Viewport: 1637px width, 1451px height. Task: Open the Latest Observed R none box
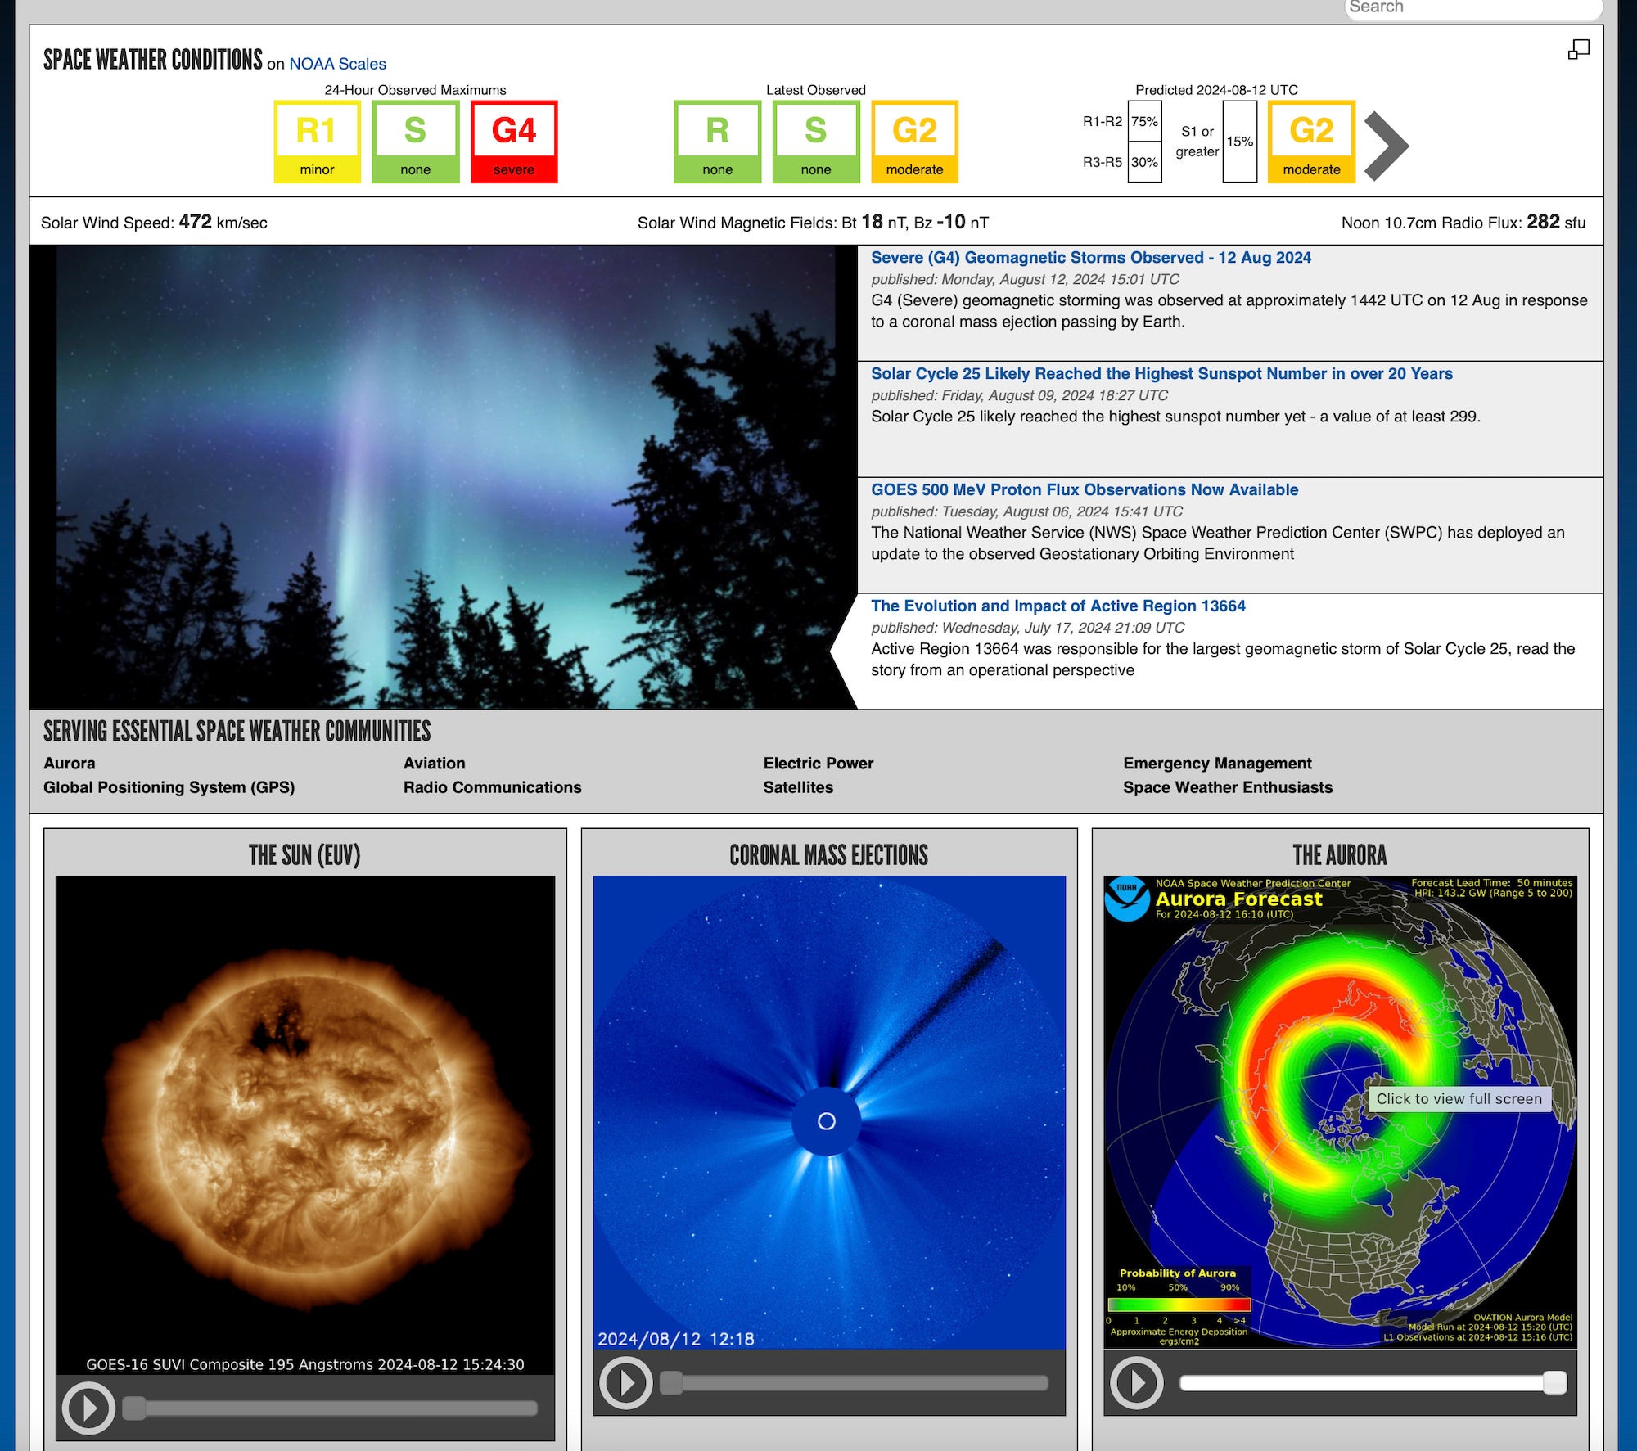tap(717, 142)
